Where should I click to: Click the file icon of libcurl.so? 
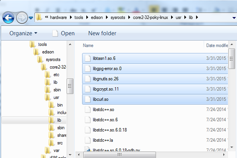pyautogui.click(x=87, y=99)
